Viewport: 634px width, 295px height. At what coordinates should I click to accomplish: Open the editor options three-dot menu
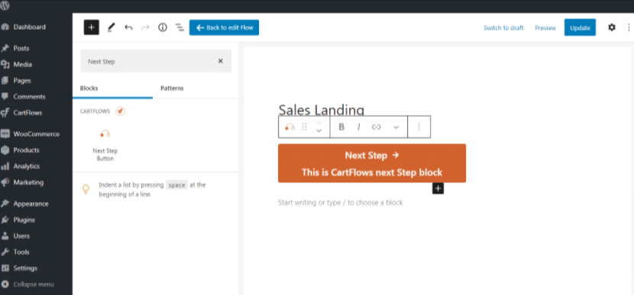[x=629, y=27]
